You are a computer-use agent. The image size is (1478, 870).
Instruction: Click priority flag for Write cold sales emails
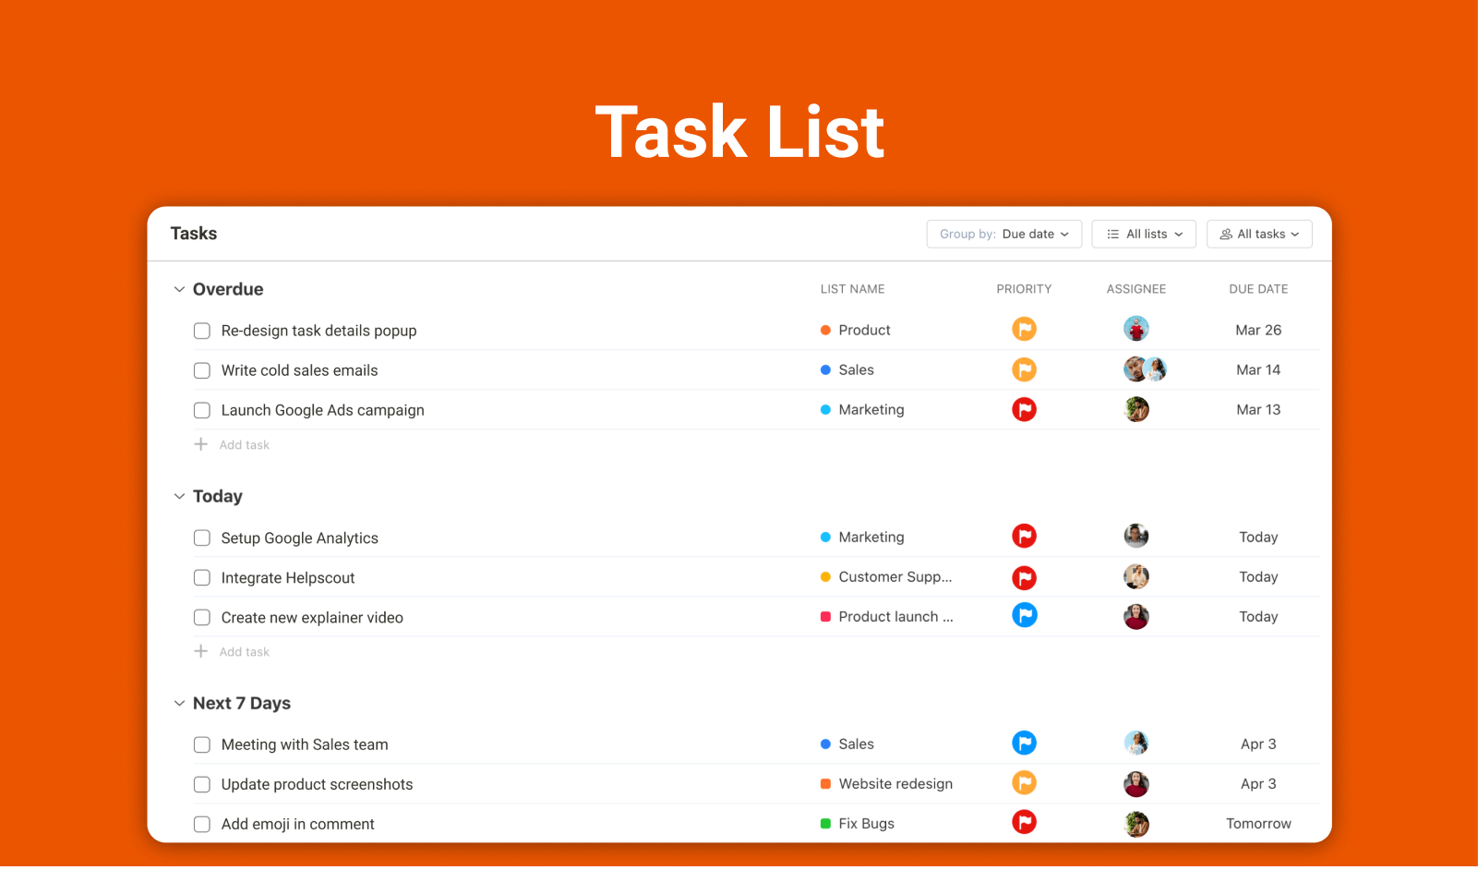click(1024, 369)
